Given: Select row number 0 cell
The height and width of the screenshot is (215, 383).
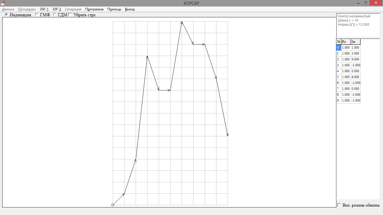Looking at the screenshot, I should [339, 48].
